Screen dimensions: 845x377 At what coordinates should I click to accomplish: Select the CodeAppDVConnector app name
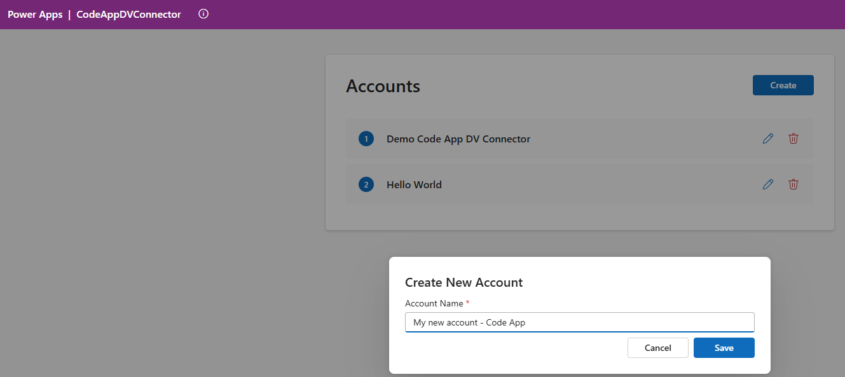coord(128,14)
